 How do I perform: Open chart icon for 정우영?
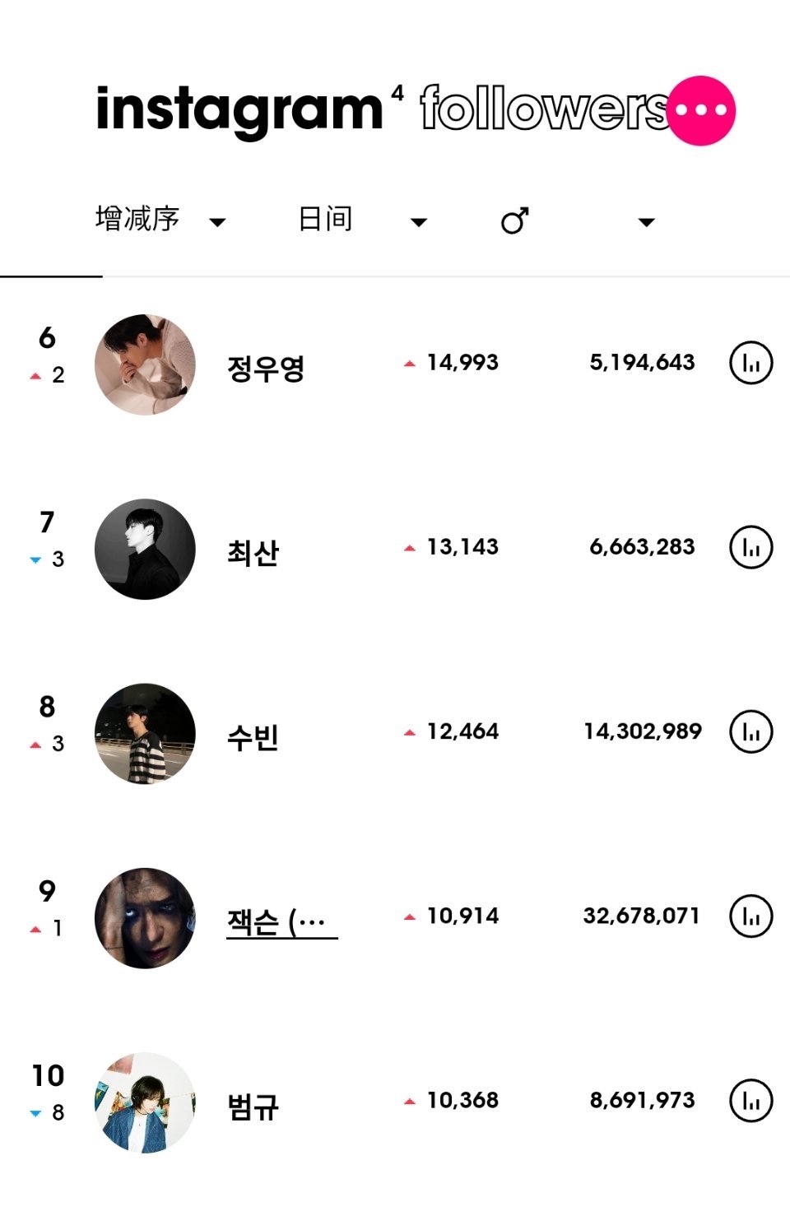[x=750, y=363]
